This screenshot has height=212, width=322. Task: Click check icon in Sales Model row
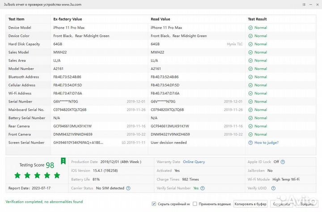(x=250, y=52)
